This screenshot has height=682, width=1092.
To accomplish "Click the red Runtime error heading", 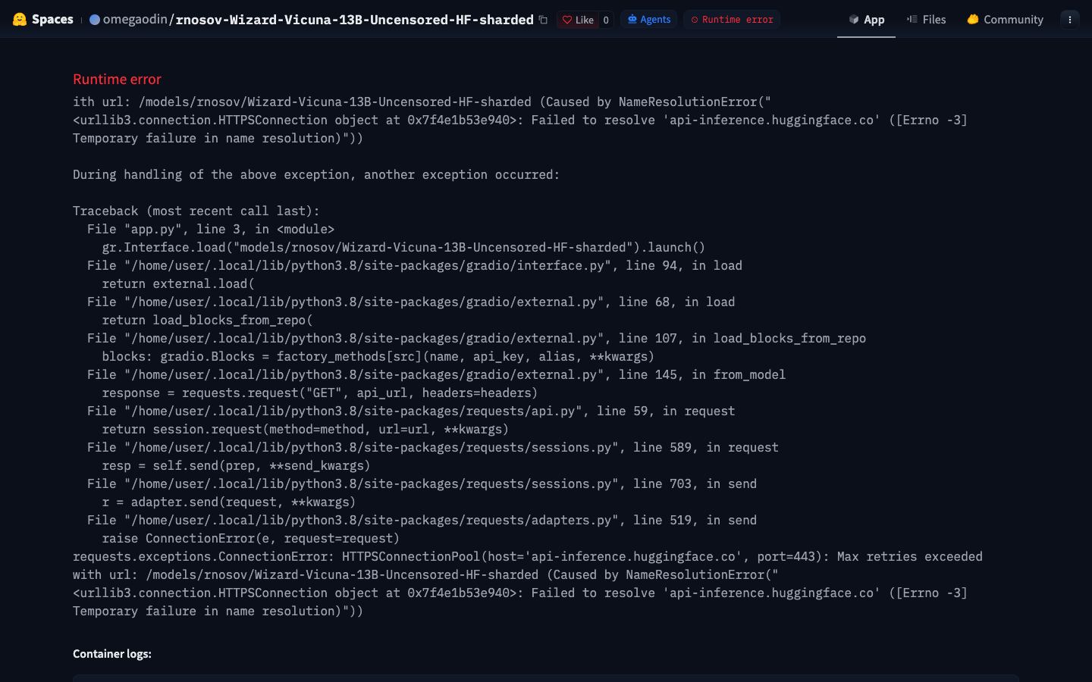I will [117, 80].
